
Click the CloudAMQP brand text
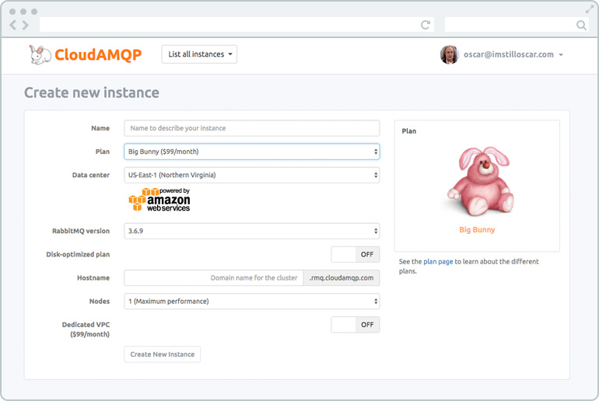tap(98, 54)
